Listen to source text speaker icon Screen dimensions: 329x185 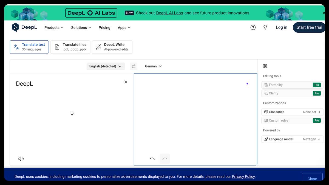pyautogui.click(x=21, y=159)
